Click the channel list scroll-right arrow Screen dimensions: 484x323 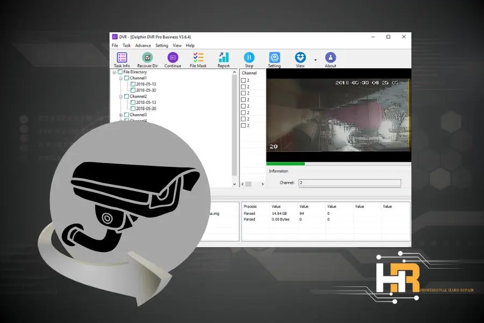tap(262, 184)
